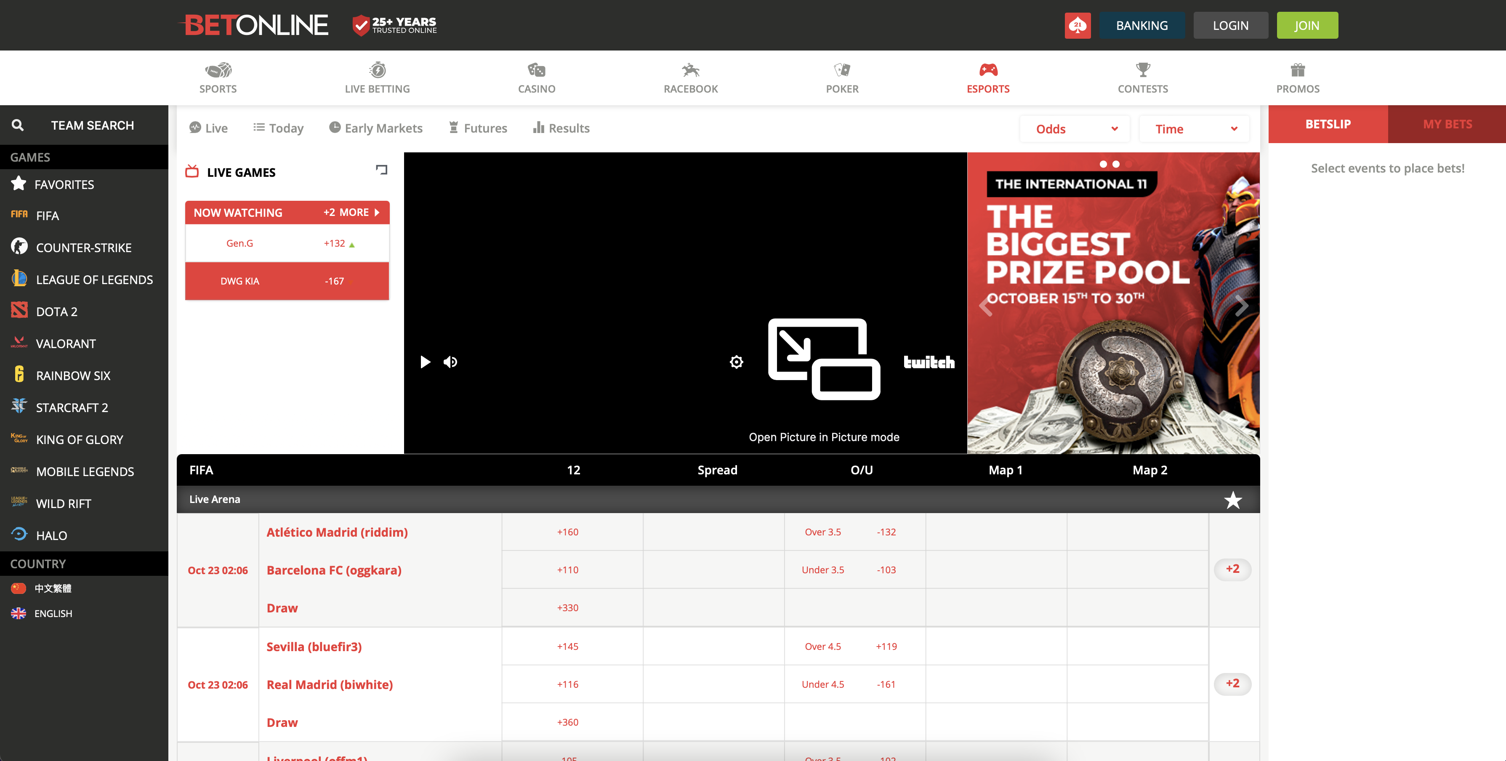1506x761 pixels.
Task: Open The International 11 promo banner
Action: pos(1113,303)
